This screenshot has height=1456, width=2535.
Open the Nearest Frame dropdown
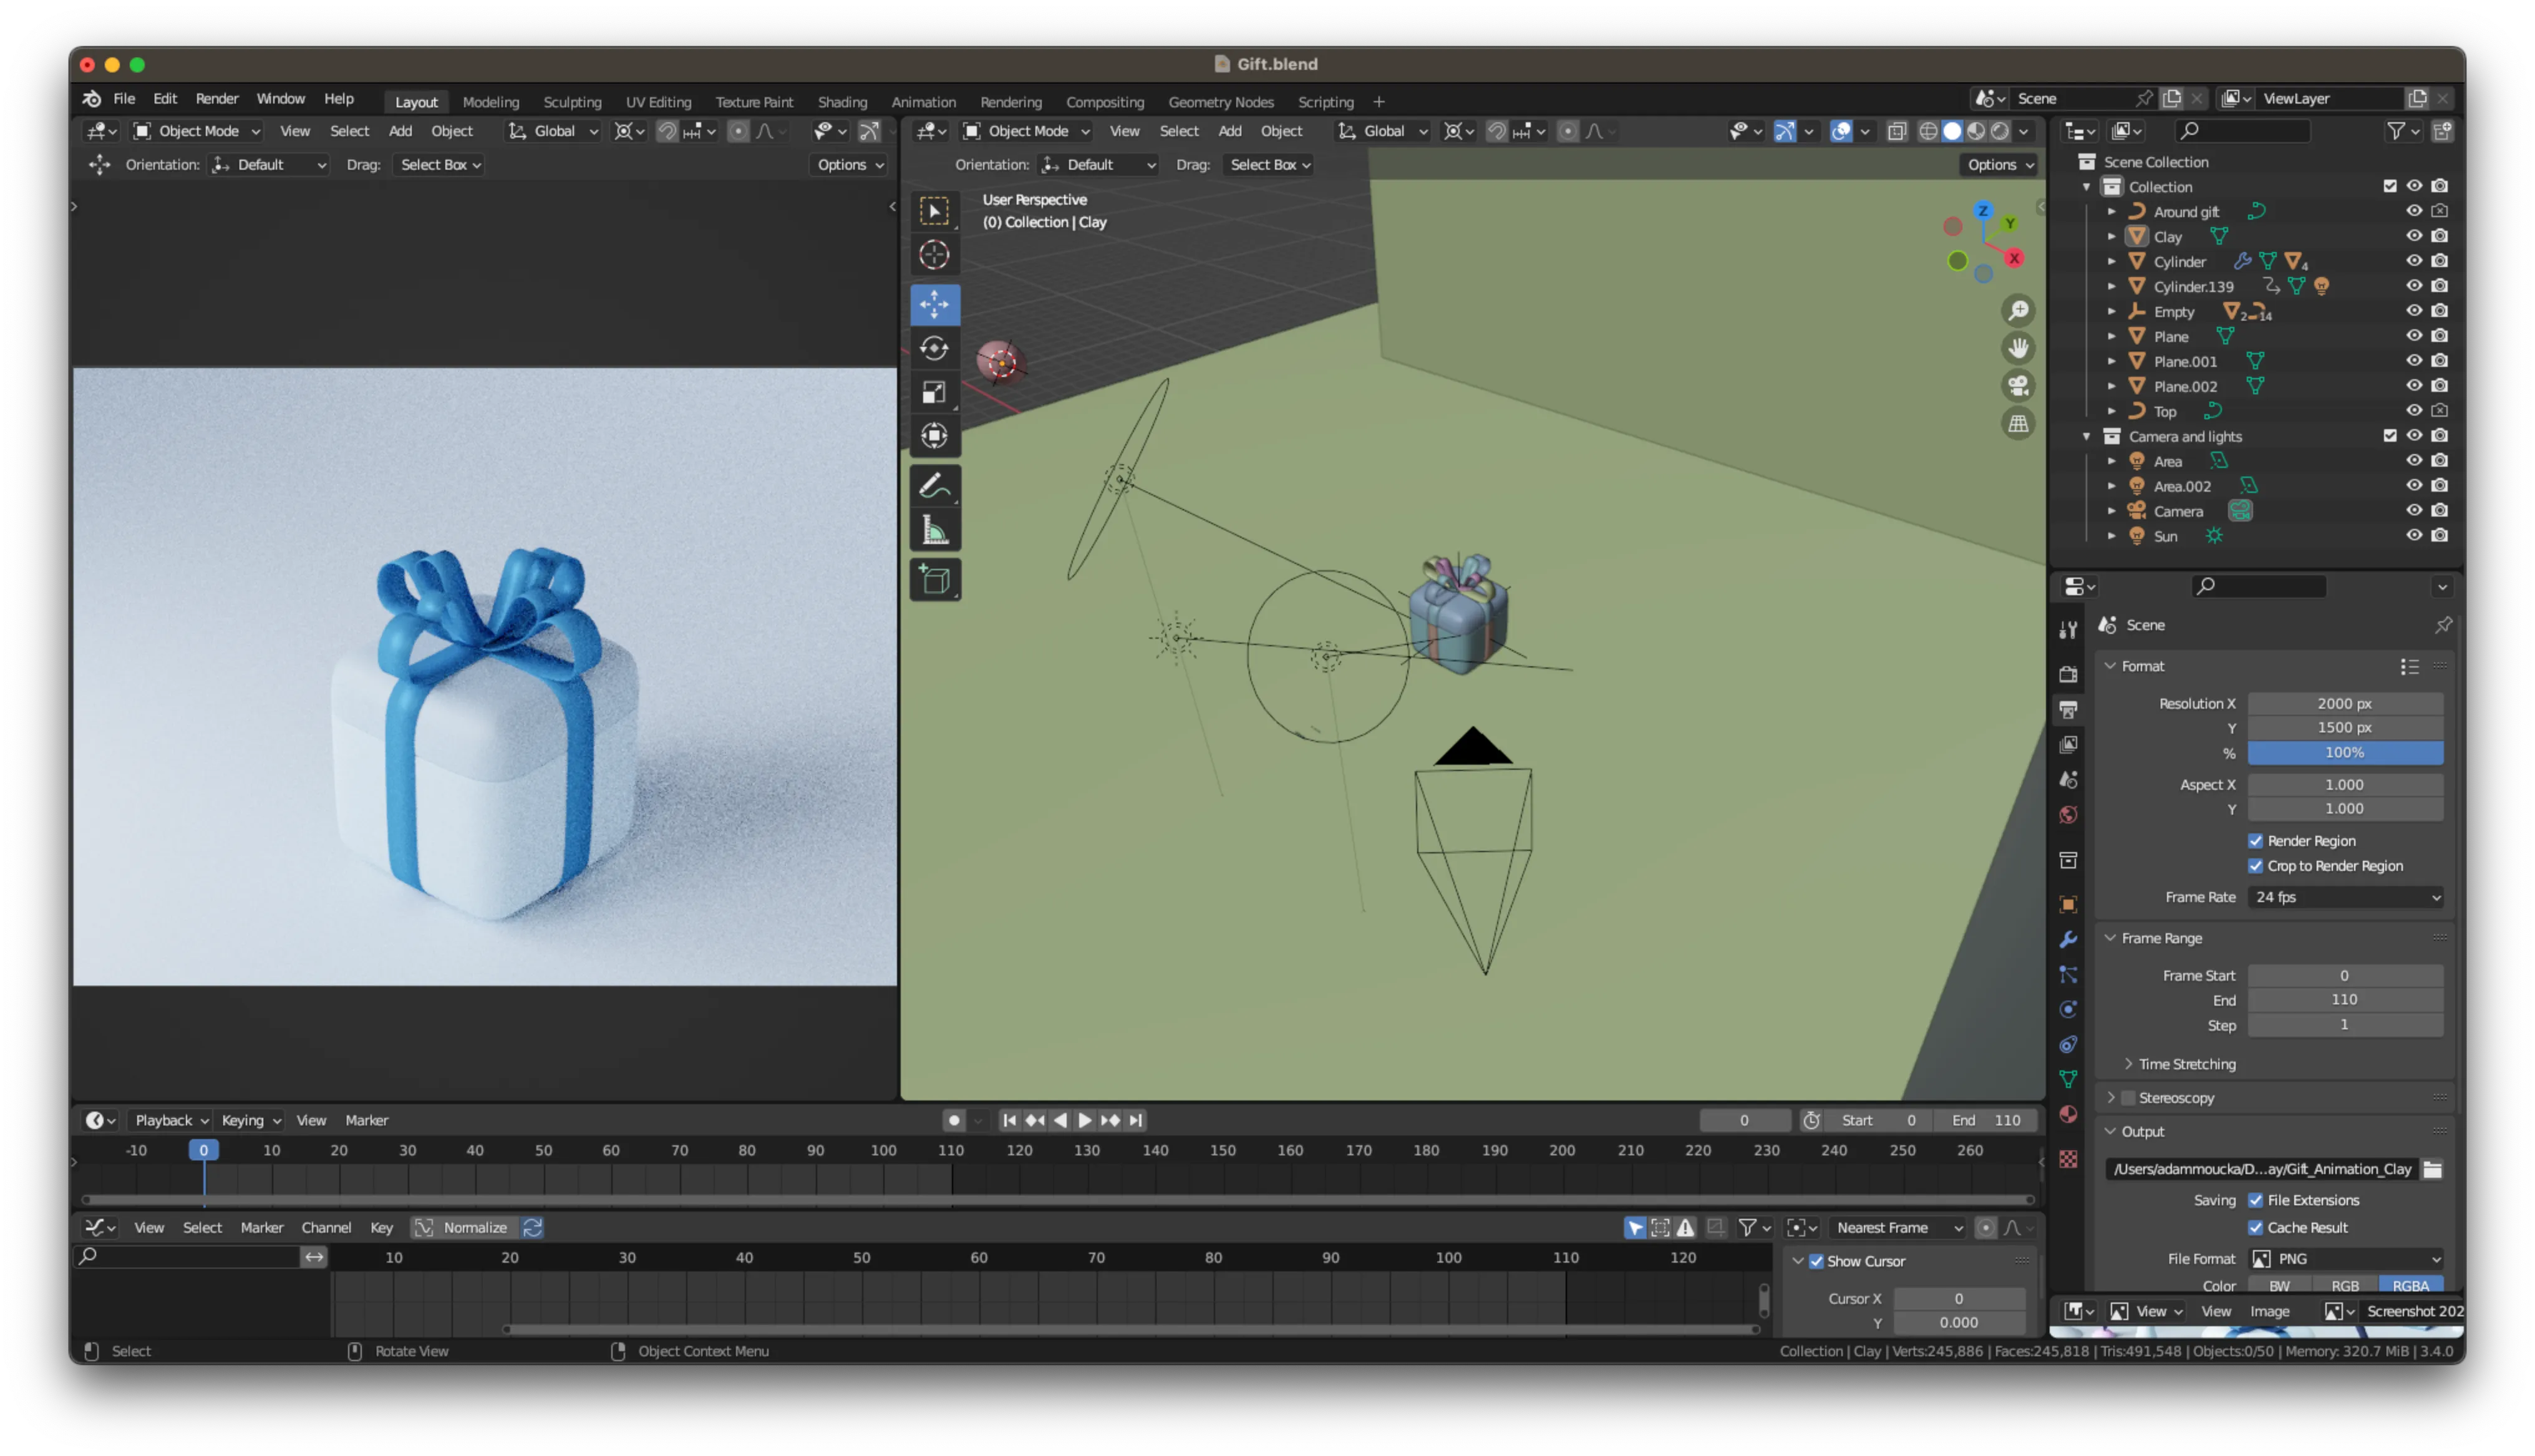(1898, 1228)
